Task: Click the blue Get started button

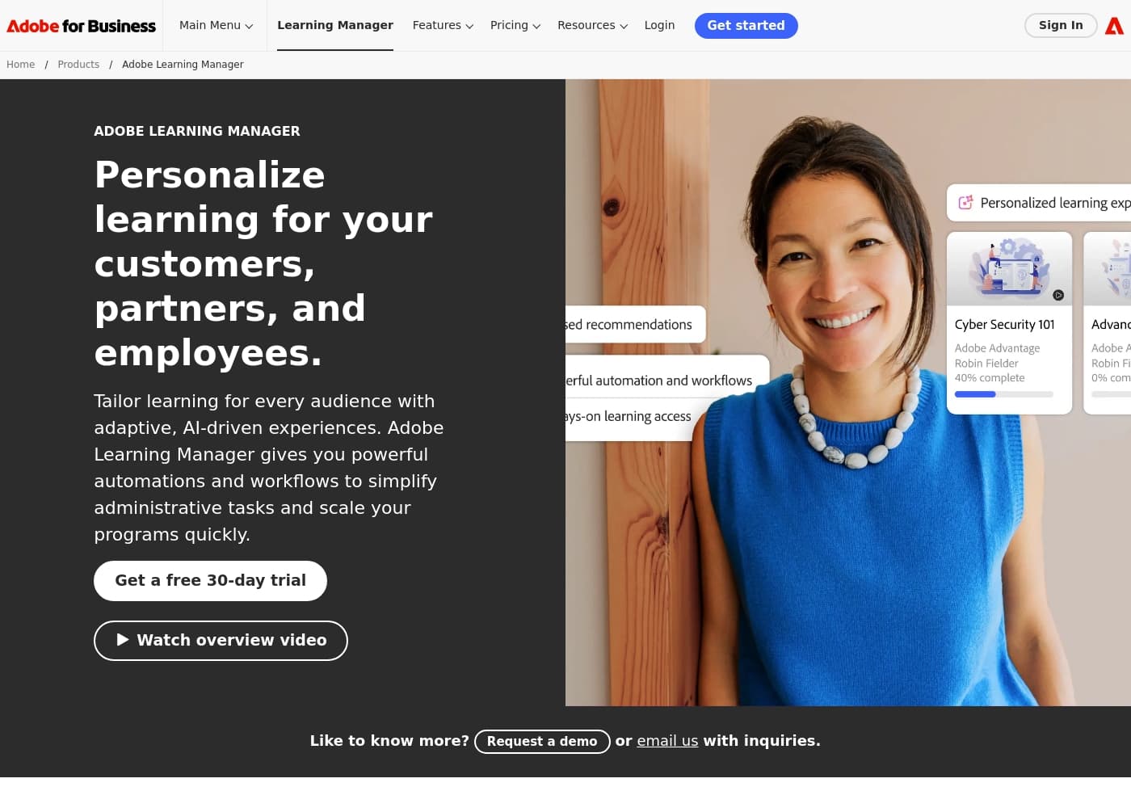Action: click(746, 26)
